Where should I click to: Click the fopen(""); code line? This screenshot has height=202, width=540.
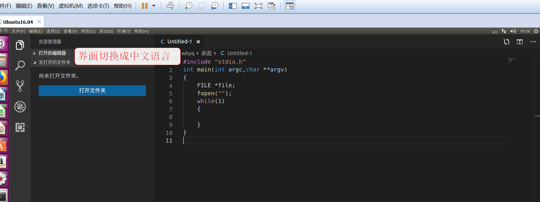[x=214, y=94]
